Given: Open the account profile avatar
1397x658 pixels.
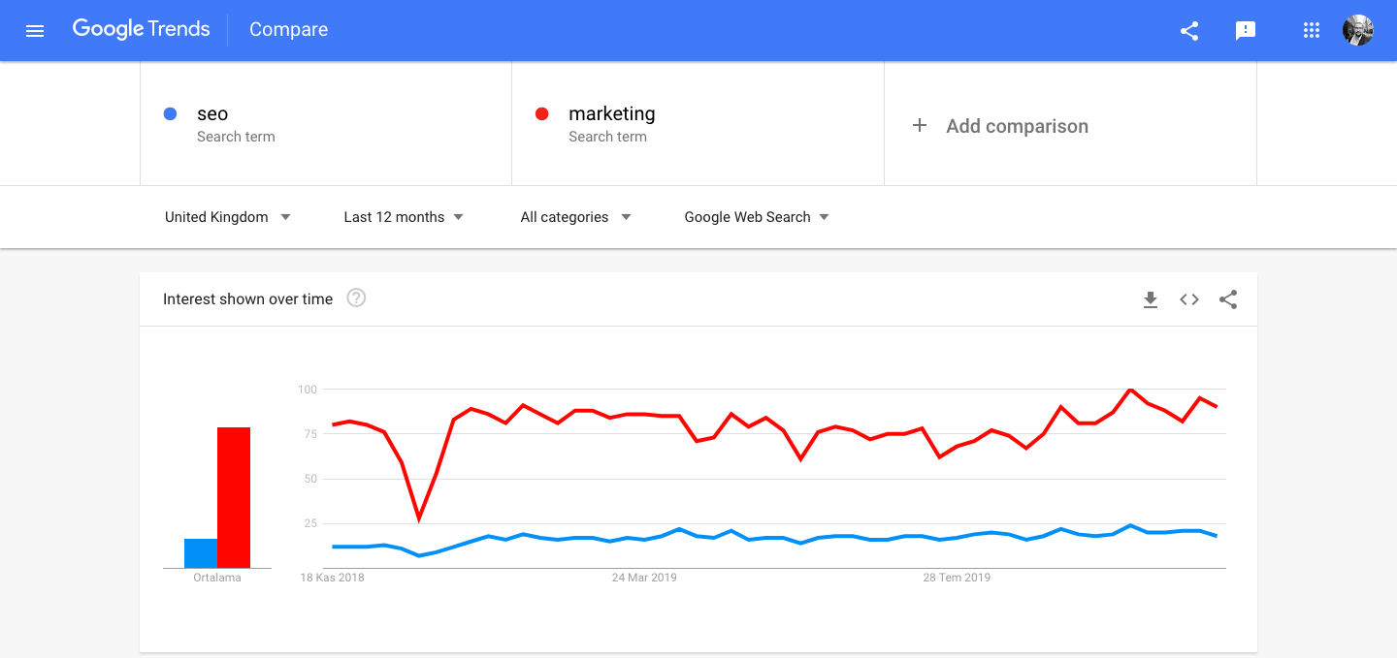Looking at the screenshot, I should [x=1358, y=30].
